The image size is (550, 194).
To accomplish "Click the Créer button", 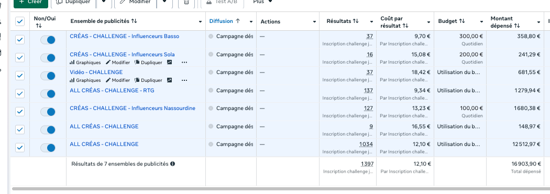I will click(x=30, y=3).
